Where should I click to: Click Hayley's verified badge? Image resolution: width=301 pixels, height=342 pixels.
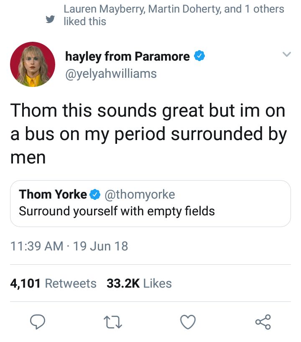199,56
